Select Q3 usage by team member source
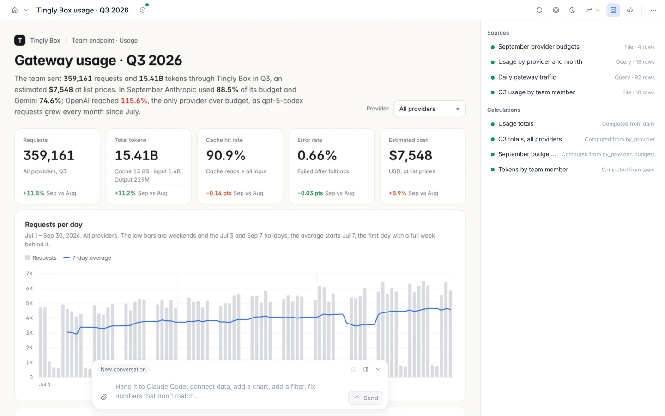This screenshot has width=665, height=416. pos(573,92)
